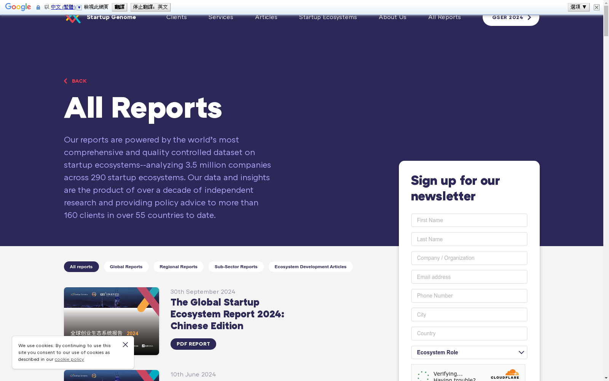The width and height of the screenshot is (609, 381).
Task: Expand the Ecosystem Role dropdown
Action: pos(469,352)
